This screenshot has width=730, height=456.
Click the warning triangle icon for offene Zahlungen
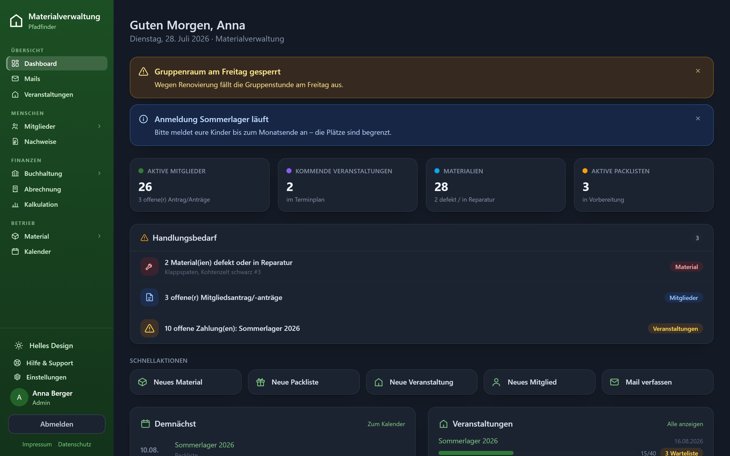point(149,328)
